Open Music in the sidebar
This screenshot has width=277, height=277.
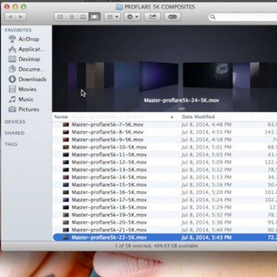click(x=26, y=99)
